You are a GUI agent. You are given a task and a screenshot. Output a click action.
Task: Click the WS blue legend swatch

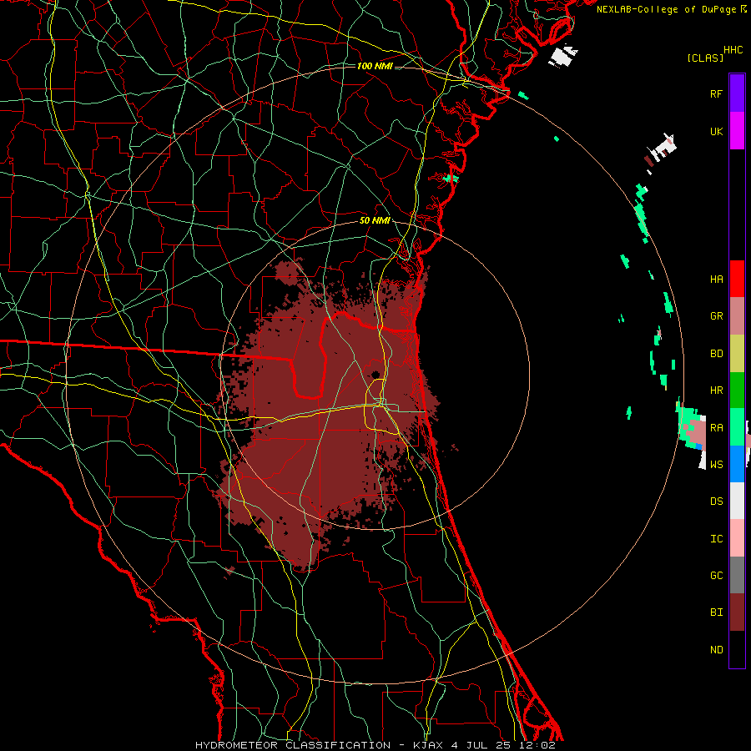coord(737,464)
